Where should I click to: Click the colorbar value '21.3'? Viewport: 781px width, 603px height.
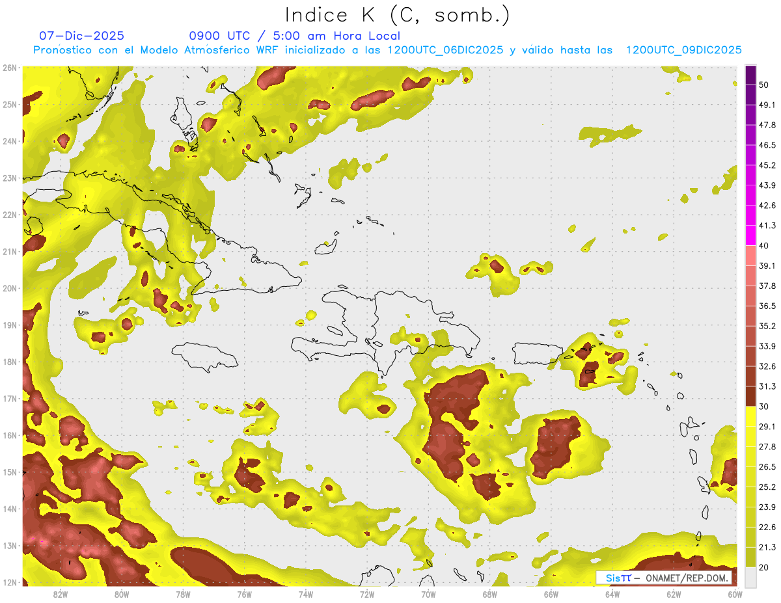[x=768, y=547]
